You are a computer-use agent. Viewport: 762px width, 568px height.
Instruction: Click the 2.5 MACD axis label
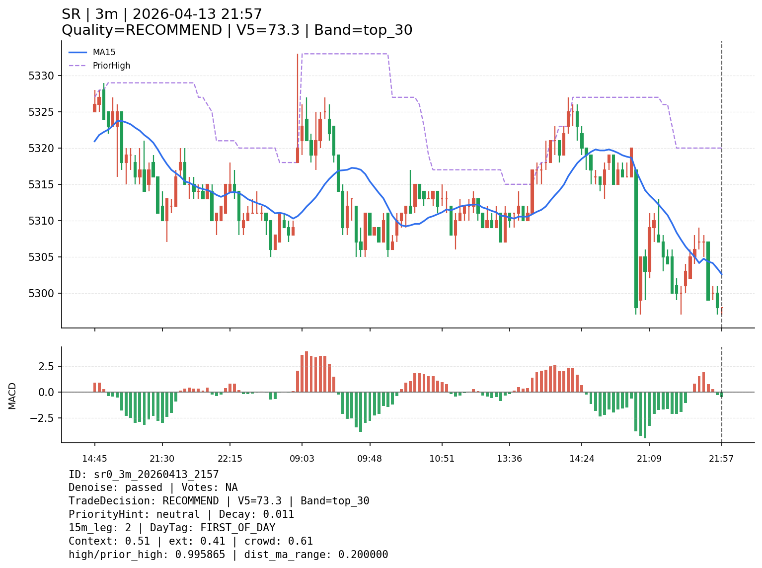click(x=46, y=367)
